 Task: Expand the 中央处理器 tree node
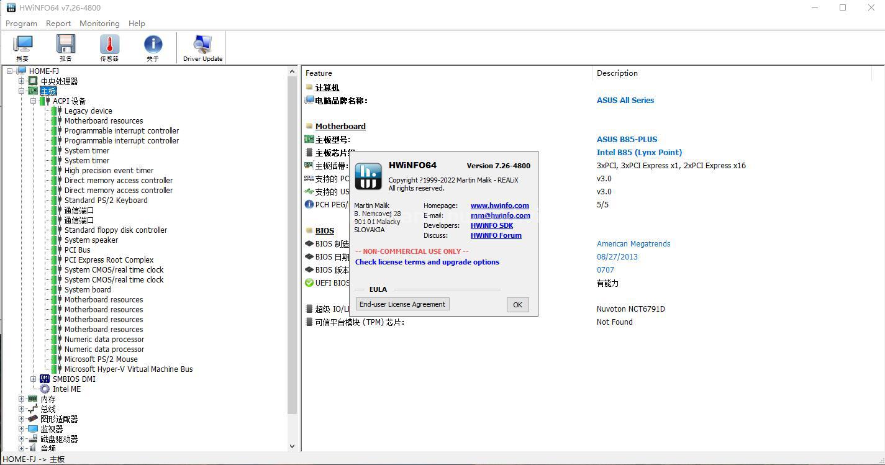pos(22,81)
